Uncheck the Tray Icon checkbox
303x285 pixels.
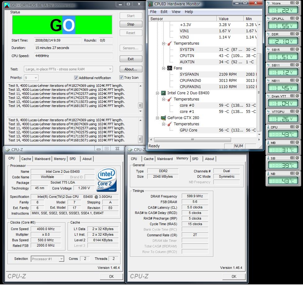(x=122, y=78)
